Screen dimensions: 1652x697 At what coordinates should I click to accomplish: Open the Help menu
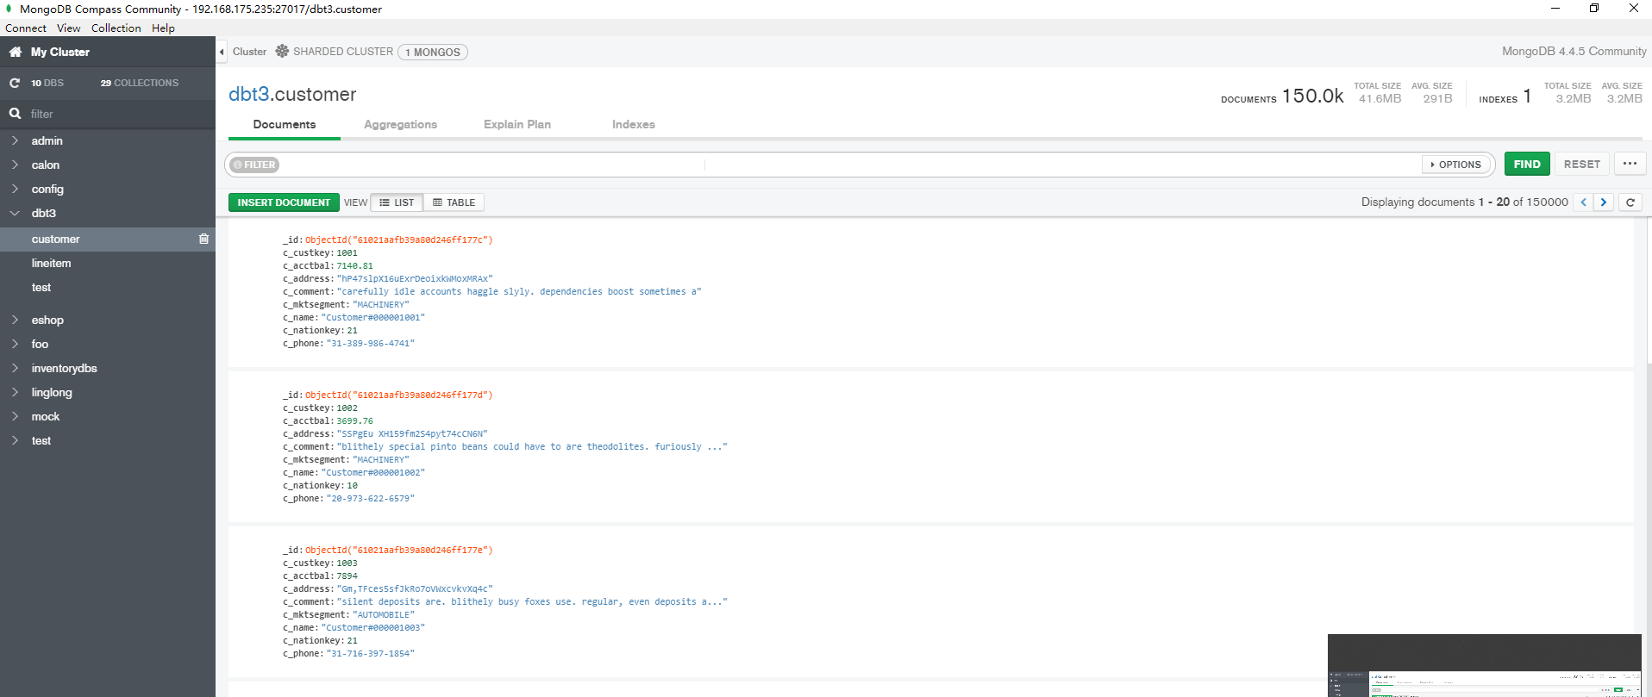163,28
